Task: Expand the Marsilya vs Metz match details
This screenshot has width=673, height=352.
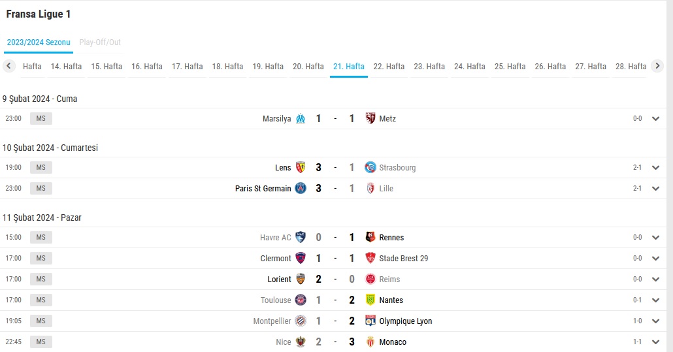Action: (655, 119)
